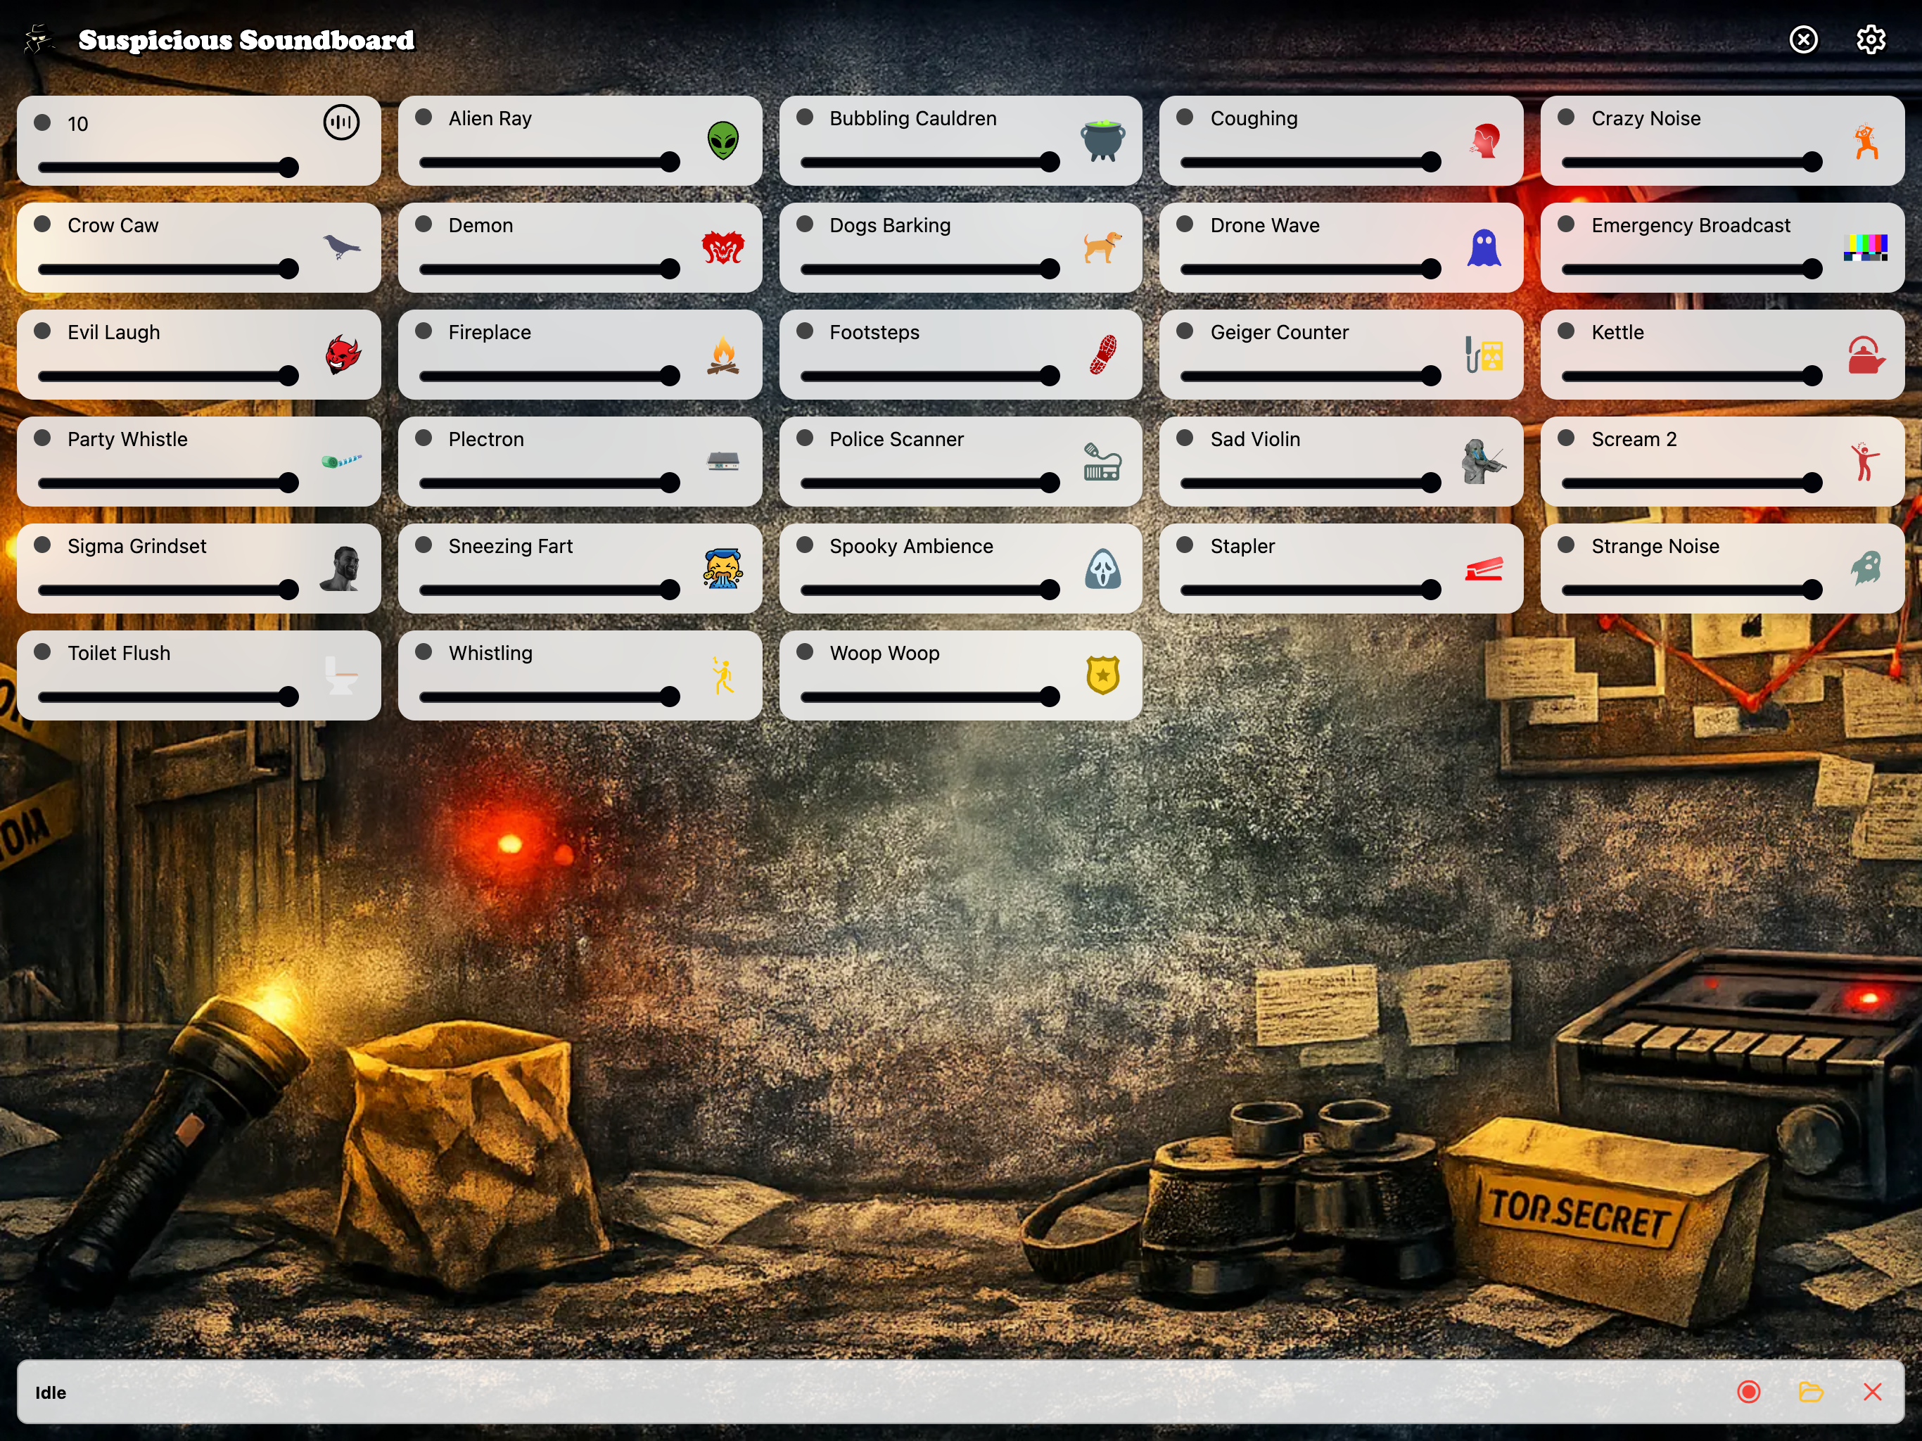1922x1441 pixels.
Task: Toggle the Evil Laugh indicator dot
Action: pos(42,330)
